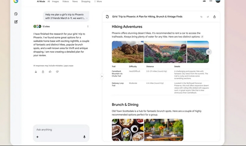Share the AI response below disclaimer
The height and width of the screenshot is (146, 246).
pyautogui.click(x=43, y=72)
